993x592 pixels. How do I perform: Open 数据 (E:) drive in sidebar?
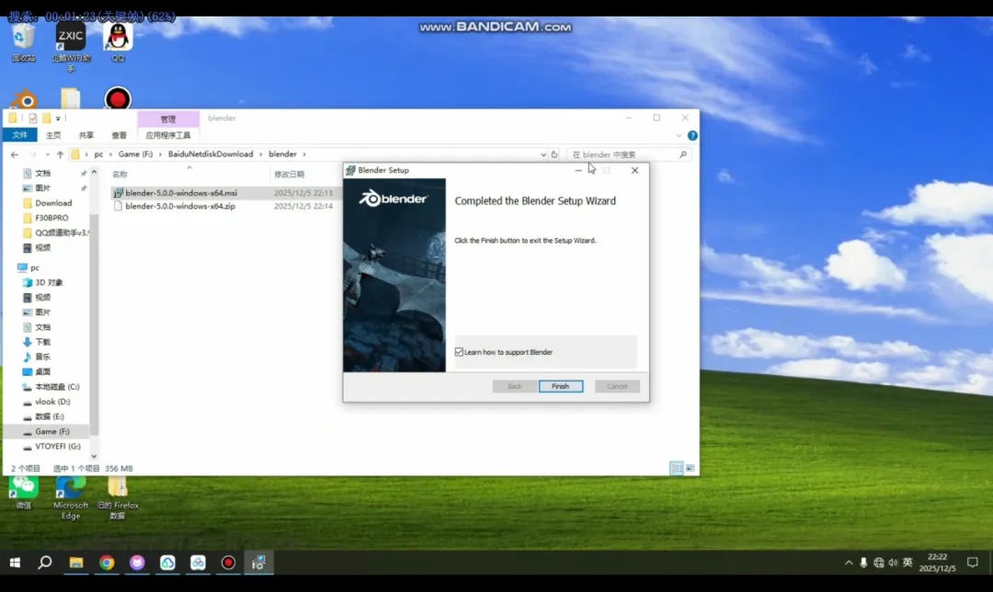click(50, 416)
